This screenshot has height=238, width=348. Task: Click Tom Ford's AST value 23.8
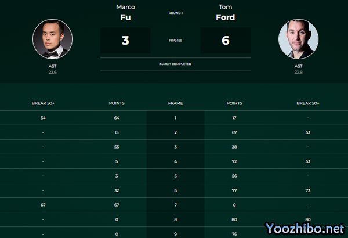click(298, 73)
